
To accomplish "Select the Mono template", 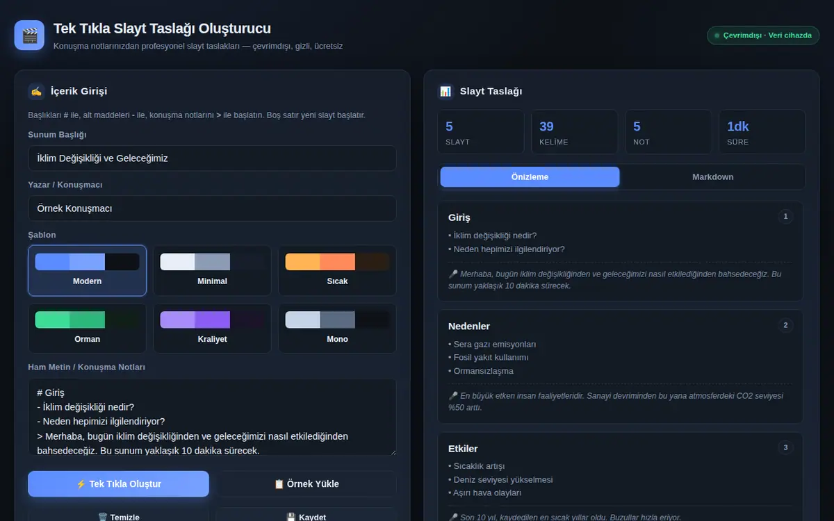I will click(x=338, y=329).
